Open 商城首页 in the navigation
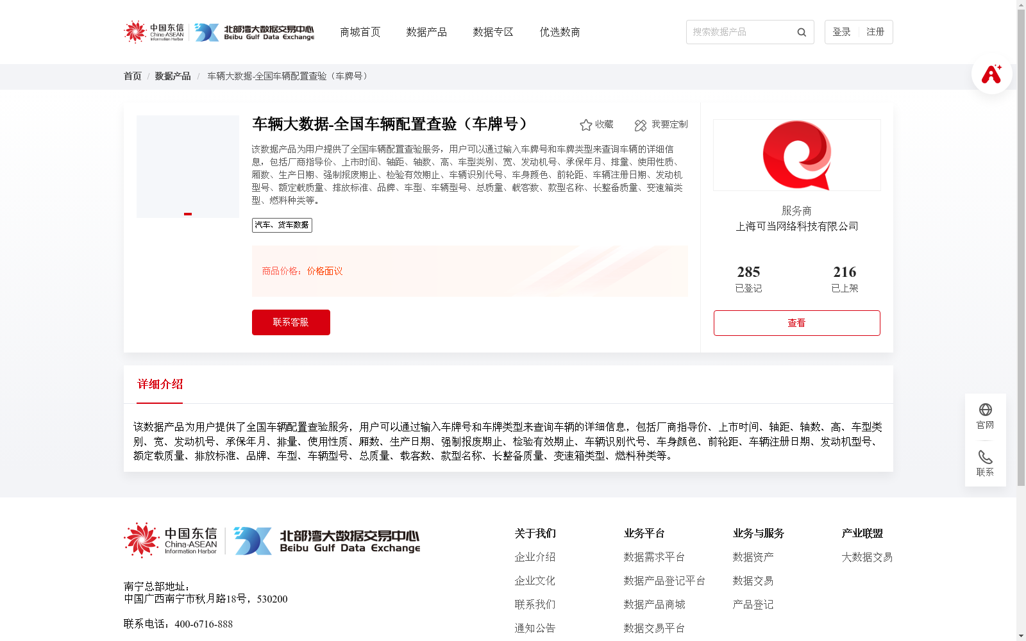The image size is (1026, 641). click(360, 32)
